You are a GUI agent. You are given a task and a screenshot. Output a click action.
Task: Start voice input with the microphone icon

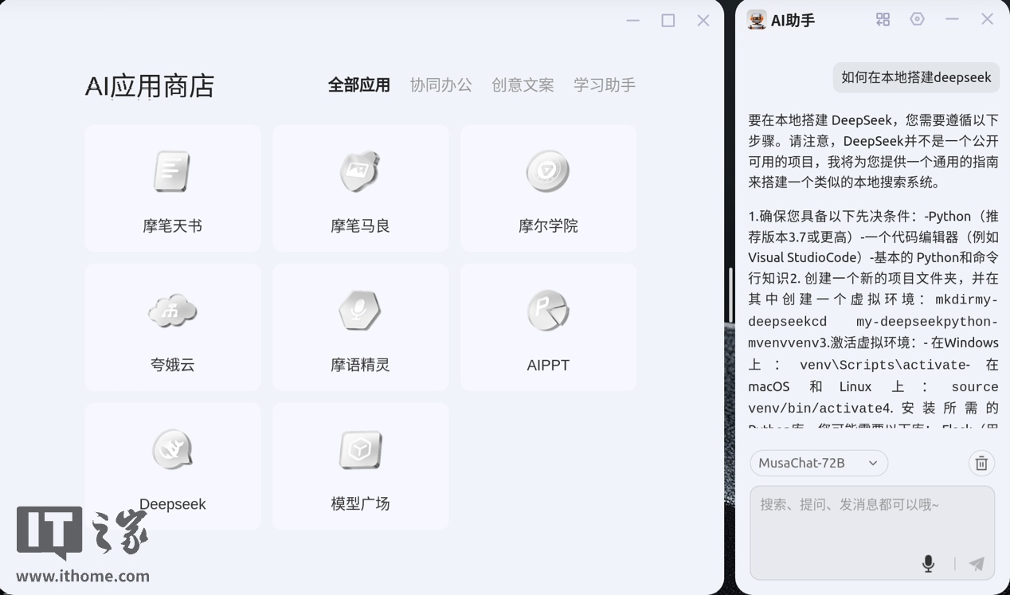tap(928, 562)
